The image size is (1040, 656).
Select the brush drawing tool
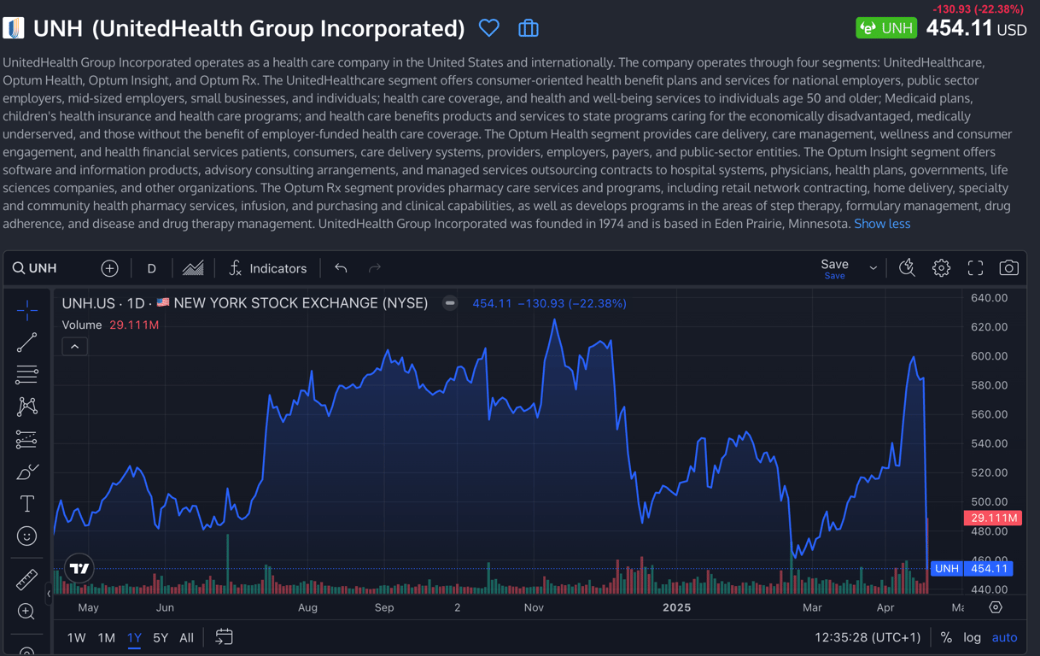26,472
